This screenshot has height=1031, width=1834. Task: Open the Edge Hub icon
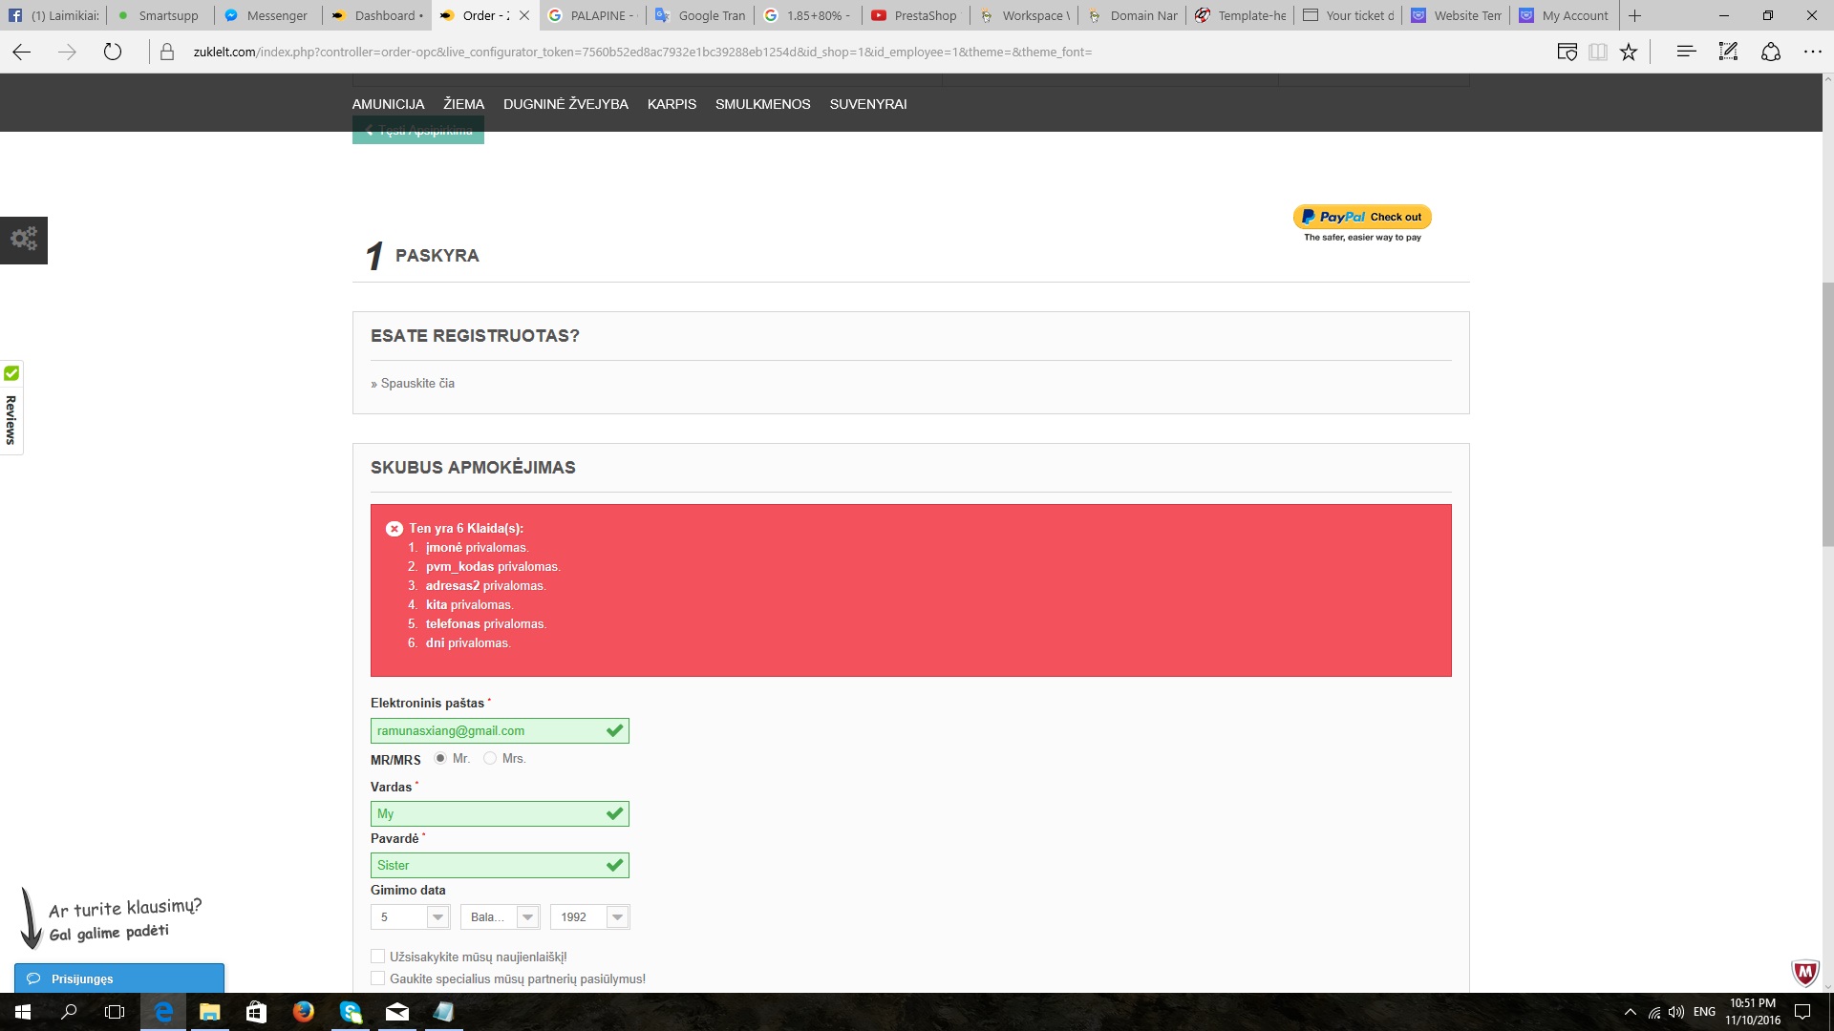1686,52
